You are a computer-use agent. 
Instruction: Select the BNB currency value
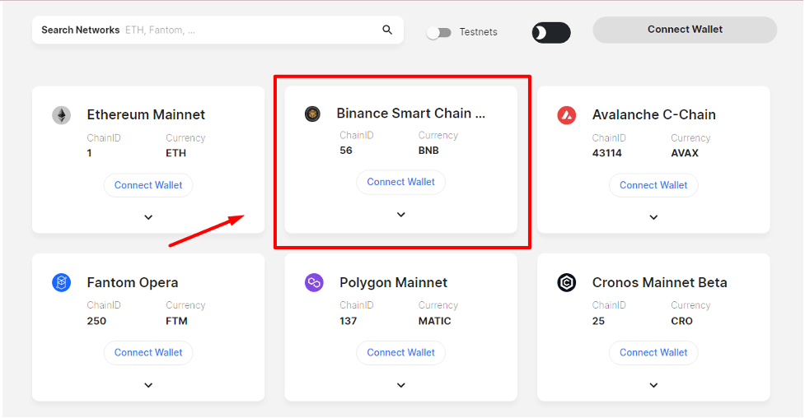(x=428, y=151)
